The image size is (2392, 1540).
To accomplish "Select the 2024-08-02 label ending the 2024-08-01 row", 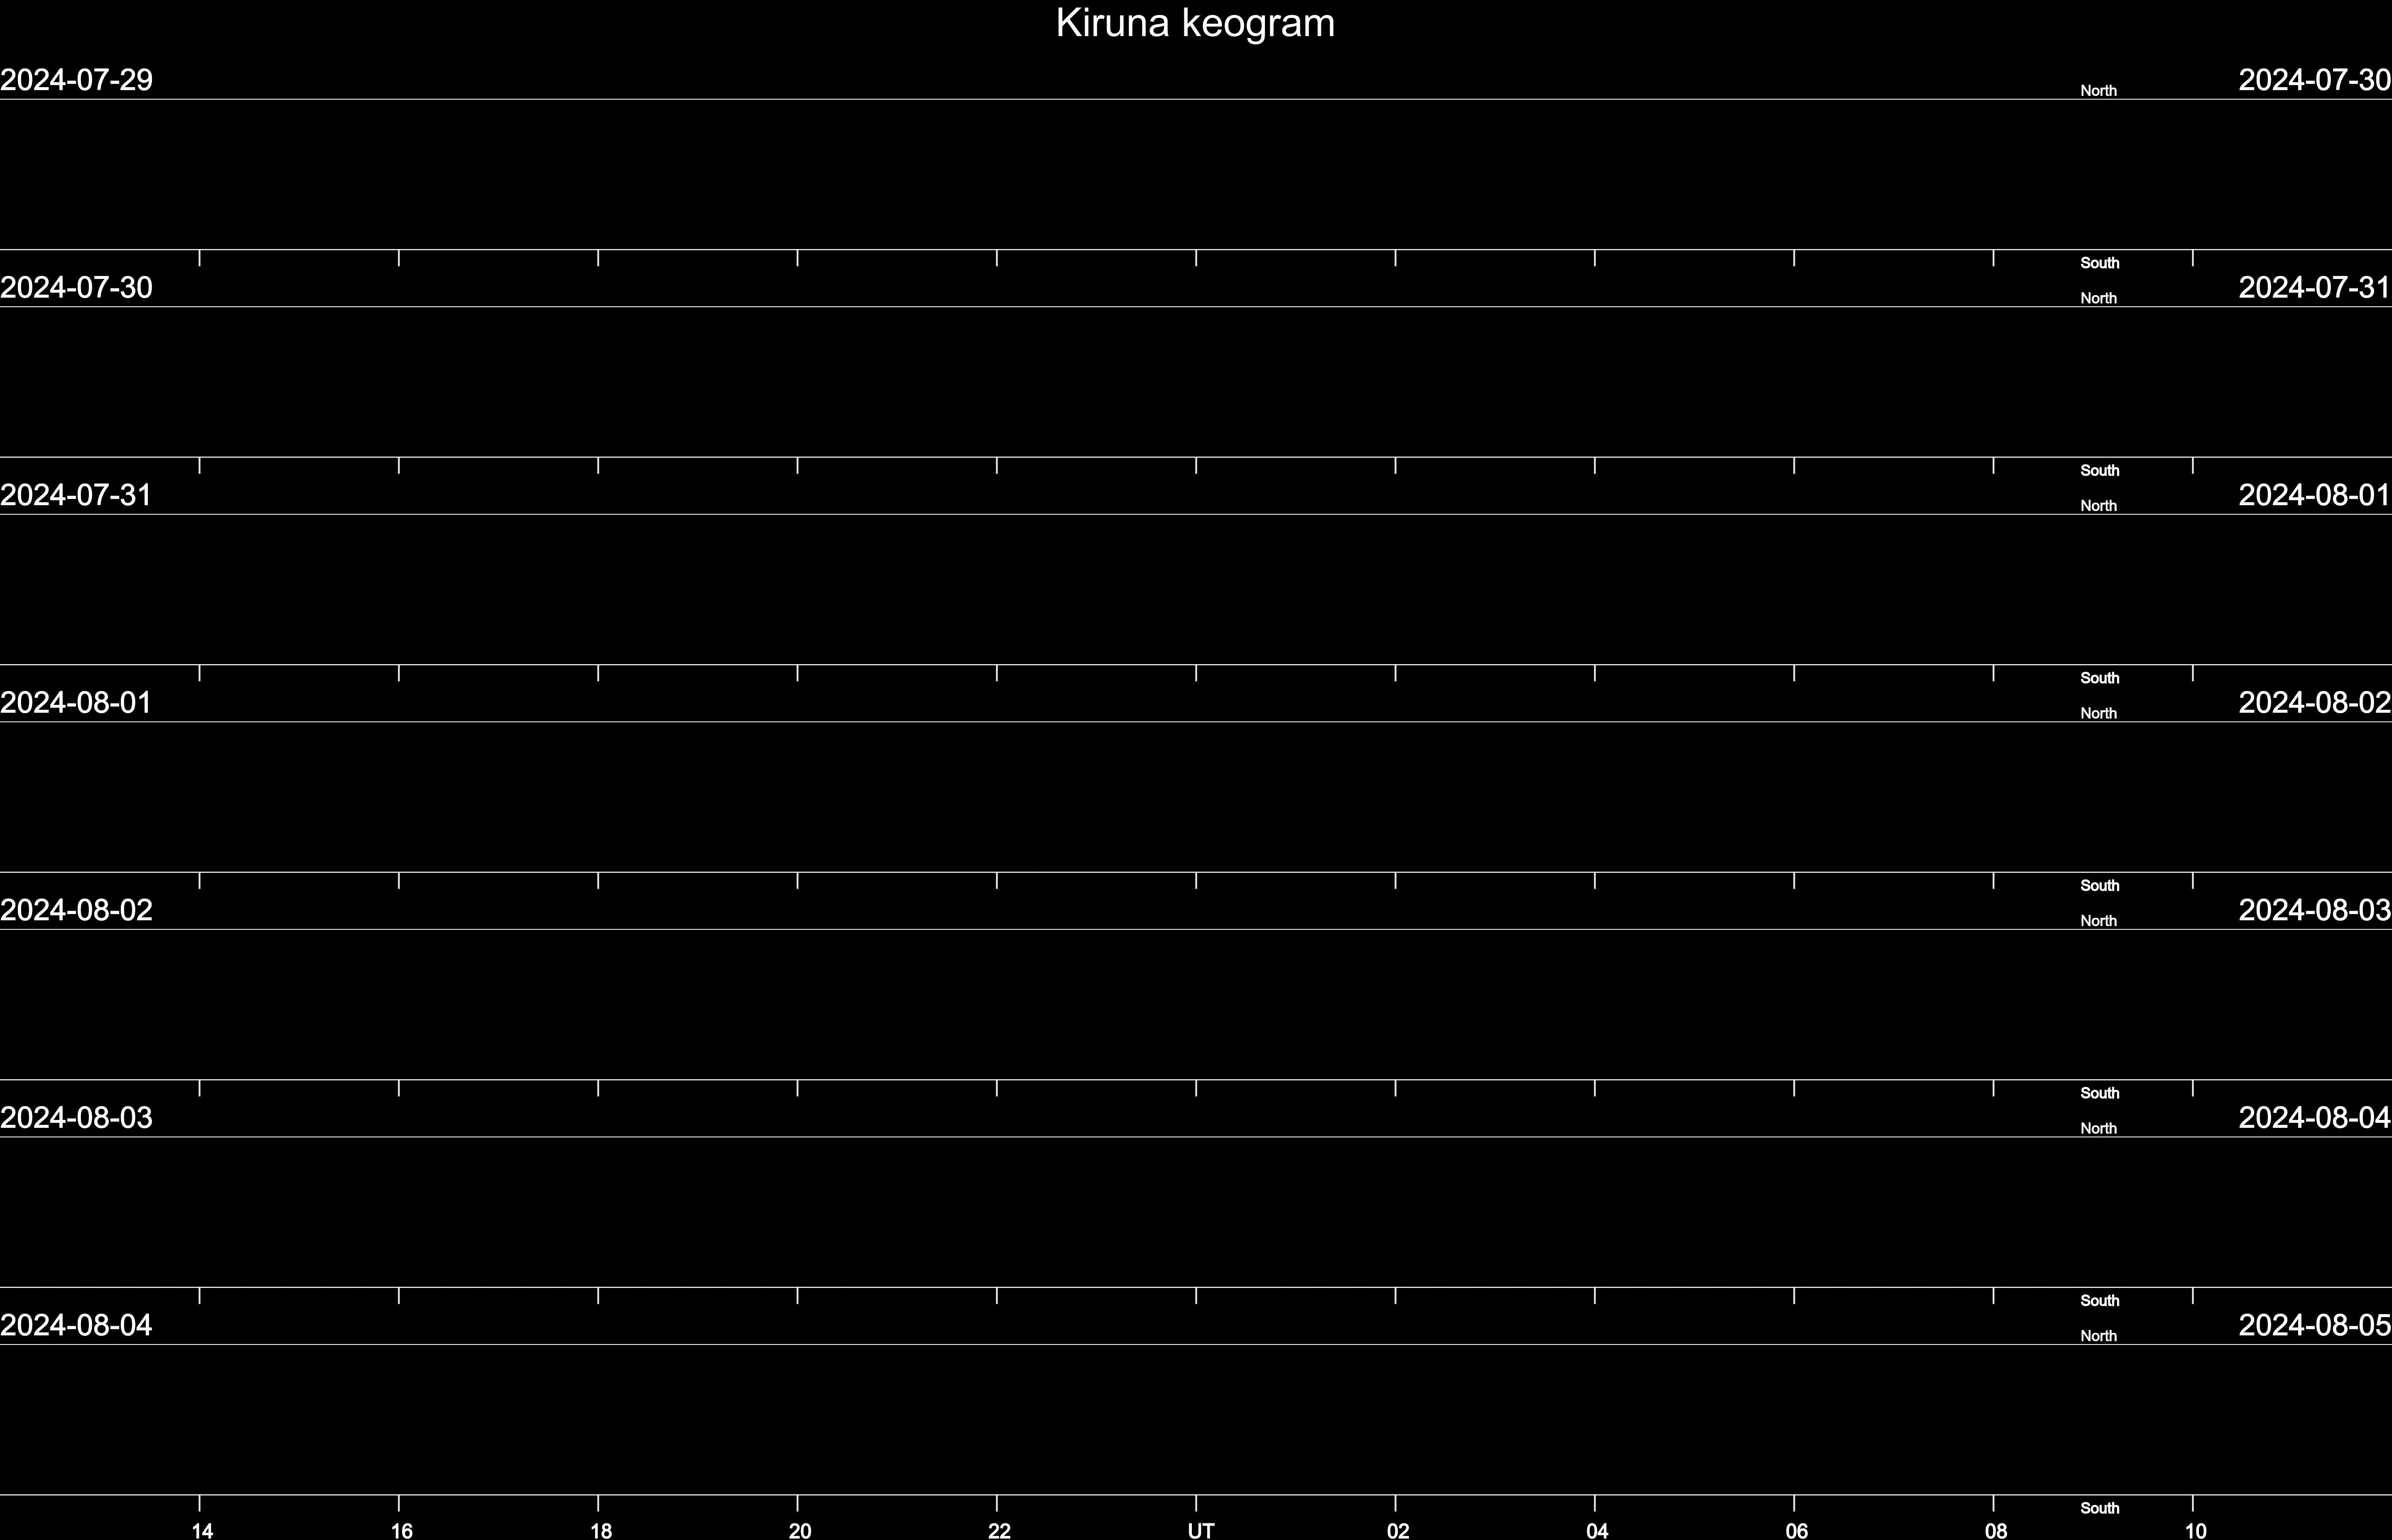I will pos(2315,703).
